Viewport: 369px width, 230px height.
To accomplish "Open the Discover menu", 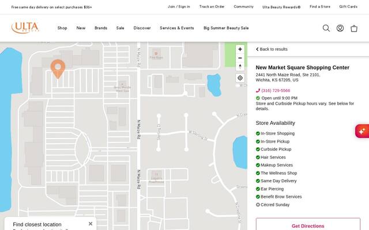I will [x=142, y=28].
